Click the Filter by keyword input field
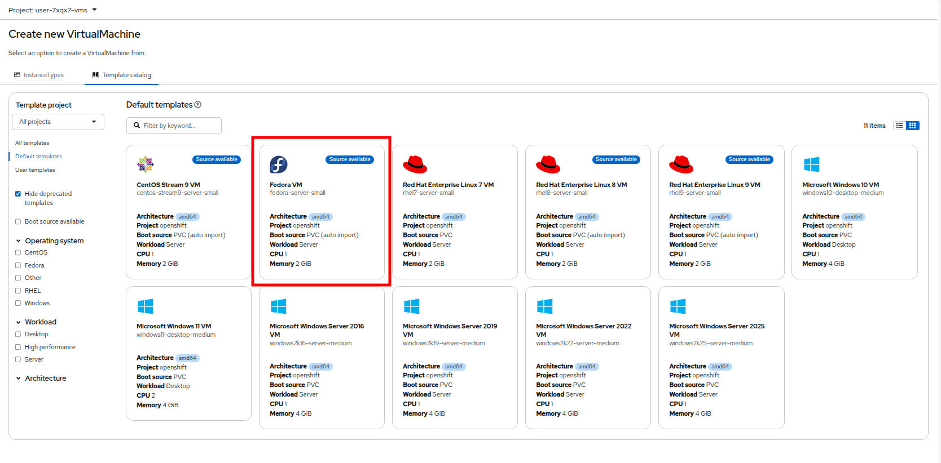The width and height of the screenshot is (941, 463). (174, 126)
